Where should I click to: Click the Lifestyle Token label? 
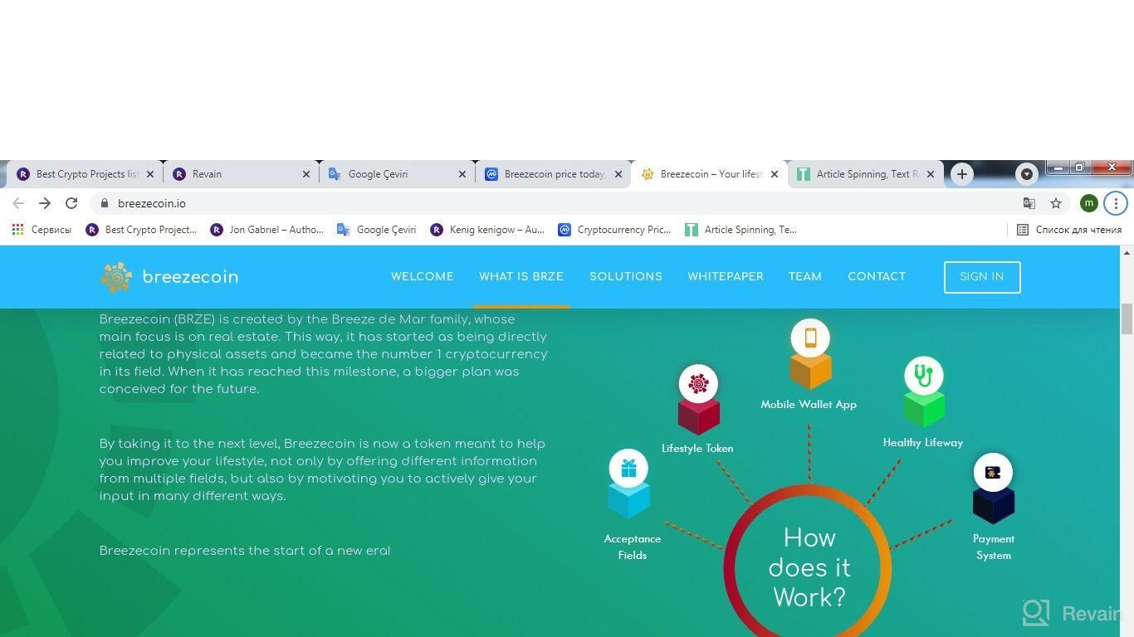[x=697, y=449]
